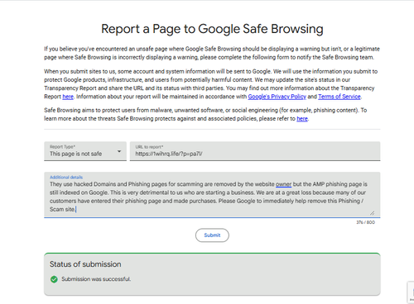Screen dimensions: 414x304
Task: Click the Status of submission panel
Action: [x=212, y=274]
